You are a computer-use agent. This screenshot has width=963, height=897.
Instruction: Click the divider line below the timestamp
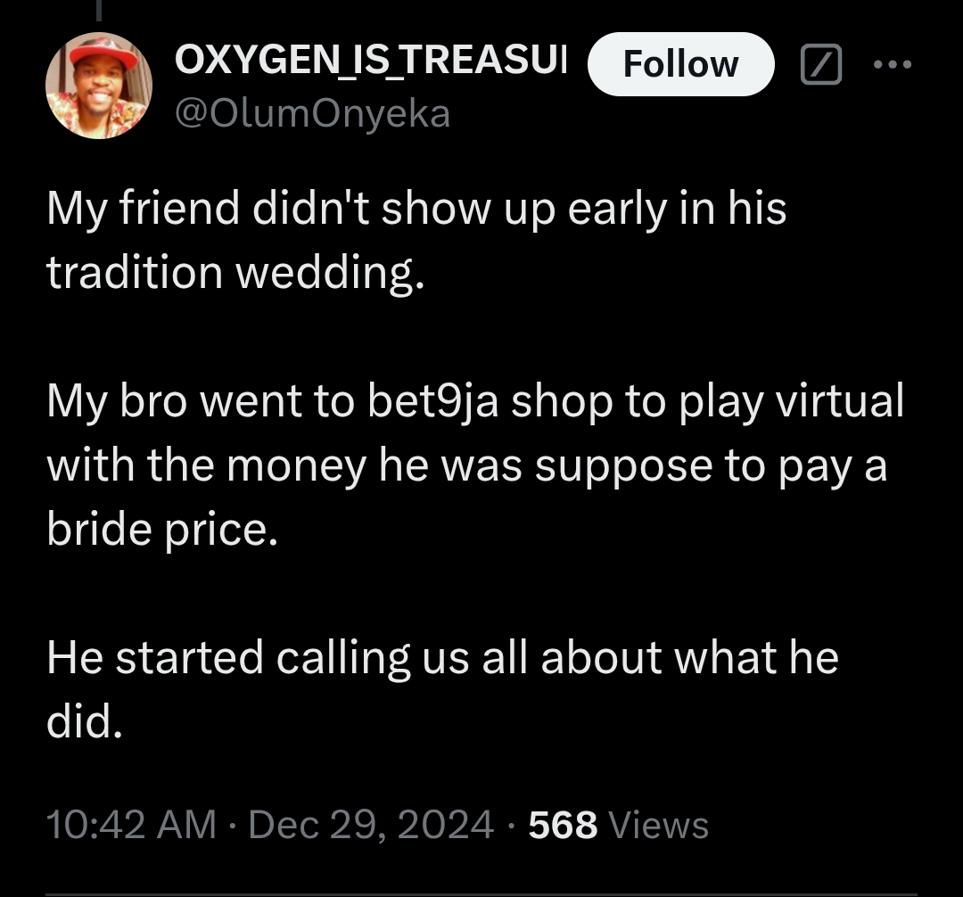click(481, 893)
